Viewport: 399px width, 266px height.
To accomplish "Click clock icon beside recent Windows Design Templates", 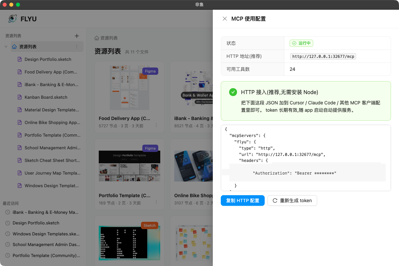I will coord(8,234).
